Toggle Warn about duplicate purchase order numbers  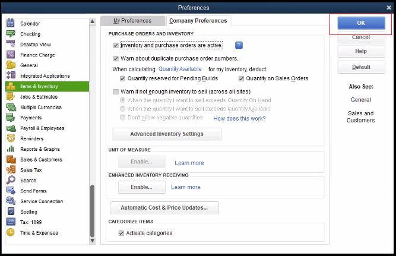coord(116,59)
